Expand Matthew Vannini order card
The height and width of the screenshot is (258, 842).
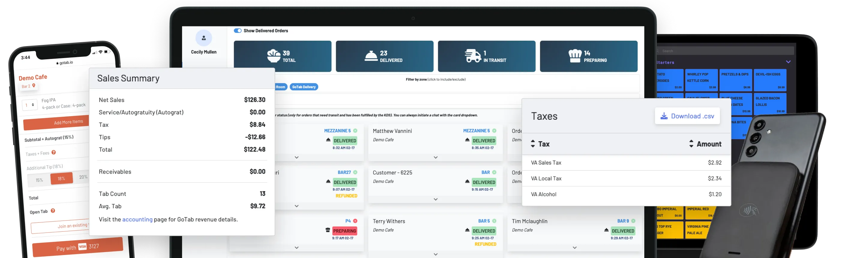click(x=435, y=157)
